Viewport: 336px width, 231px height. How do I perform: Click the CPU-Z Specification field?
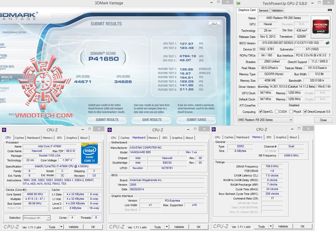click(62, 166)
